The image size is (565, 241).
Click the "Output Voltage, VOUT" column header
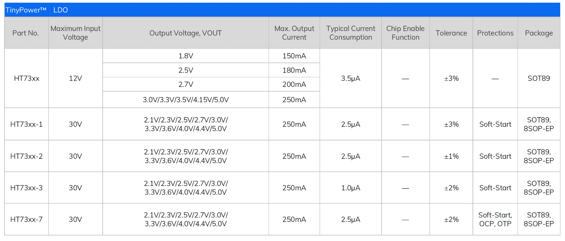[185, 33]
